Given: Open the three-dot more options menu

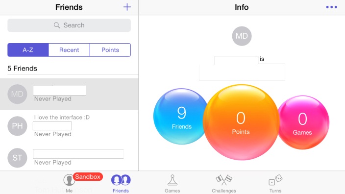Looking at the screenshot, I should pos(331,7).
